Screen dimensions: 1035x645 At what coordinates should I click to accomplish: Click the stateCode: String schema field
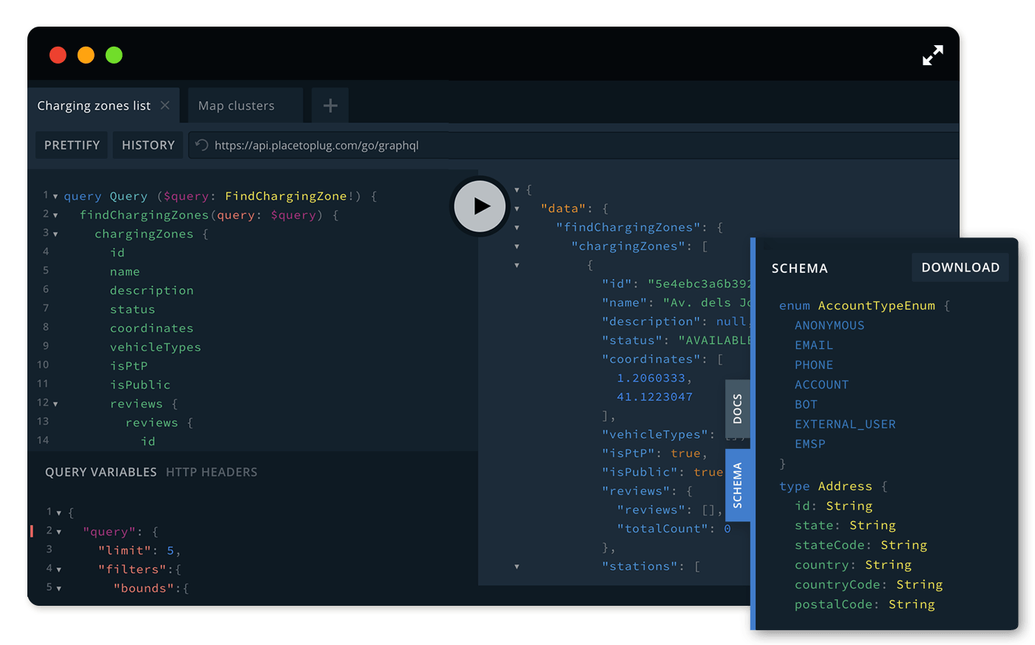tap(861, 545)
